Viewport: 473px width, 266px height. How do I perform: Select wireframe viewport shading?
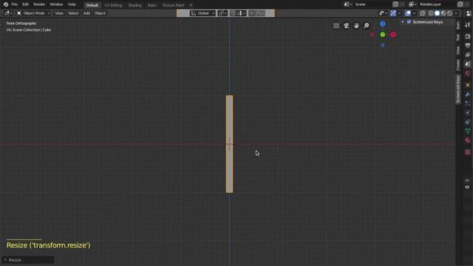(x=431, y=13)
